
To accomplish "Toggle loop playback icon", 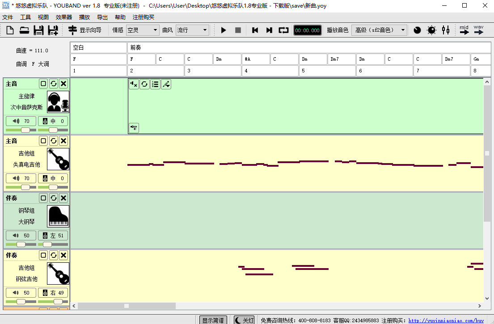I will pos(283,30).
